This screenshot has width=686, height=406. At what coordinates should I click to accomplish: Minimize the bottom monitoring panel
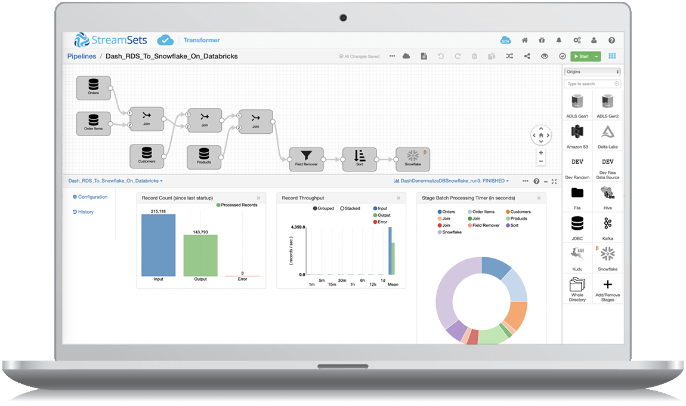coord(546,182)
